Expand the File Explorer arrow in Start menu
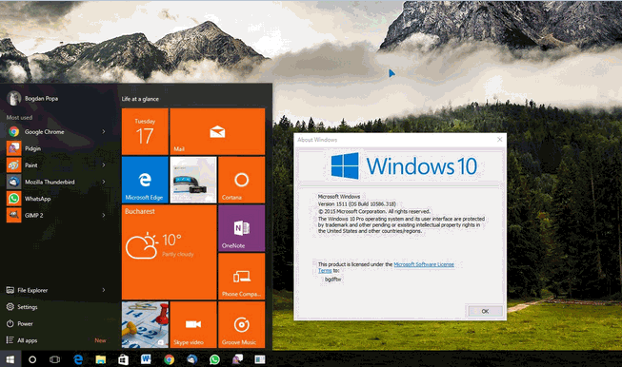The height and width of the screenshot is (367, 622). pyautogui.click(x=104, y=290)
